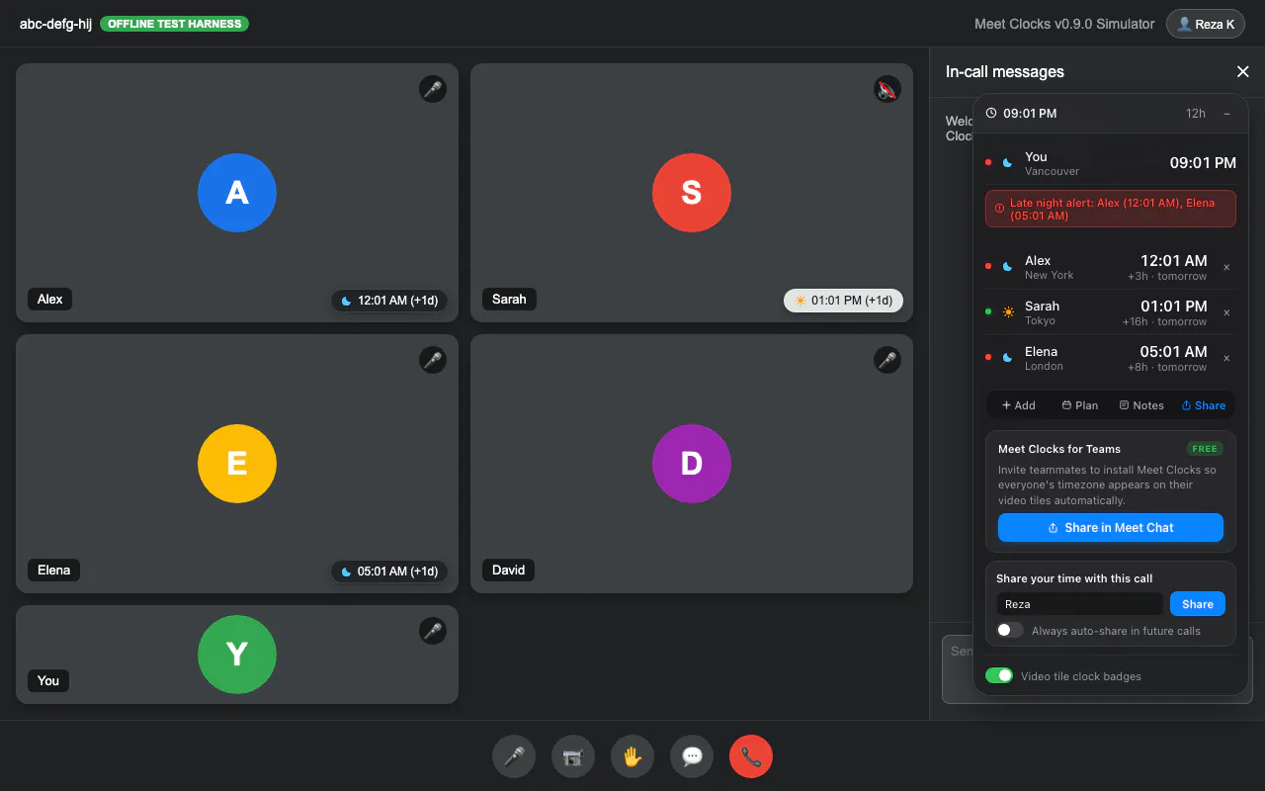The image size is (1265, 791).
Task: Click the Late night alert banner
Action: (1111, 209)
